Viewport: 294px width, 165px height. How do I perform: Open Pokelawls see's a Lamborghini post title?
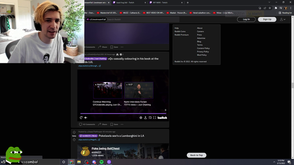121,136
